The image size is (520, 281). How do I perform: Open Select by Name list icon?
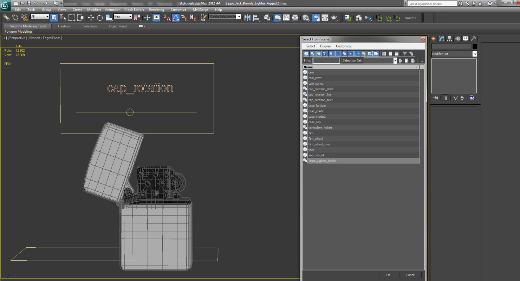63,18
